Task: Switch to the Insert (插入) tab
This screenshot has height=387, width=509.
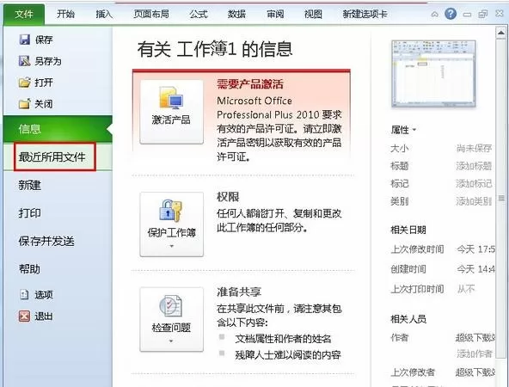Action: pos(104,14)
